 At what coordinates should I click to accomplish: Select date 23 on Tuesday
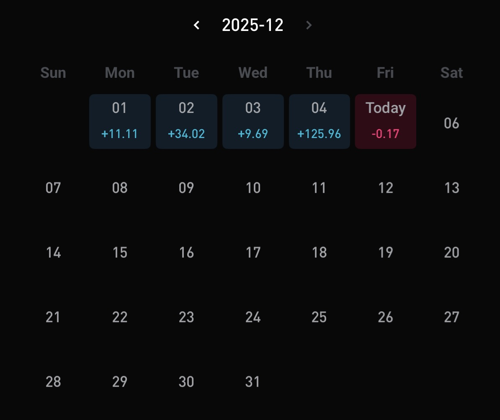pyautogui.click(x=186, y=317)
